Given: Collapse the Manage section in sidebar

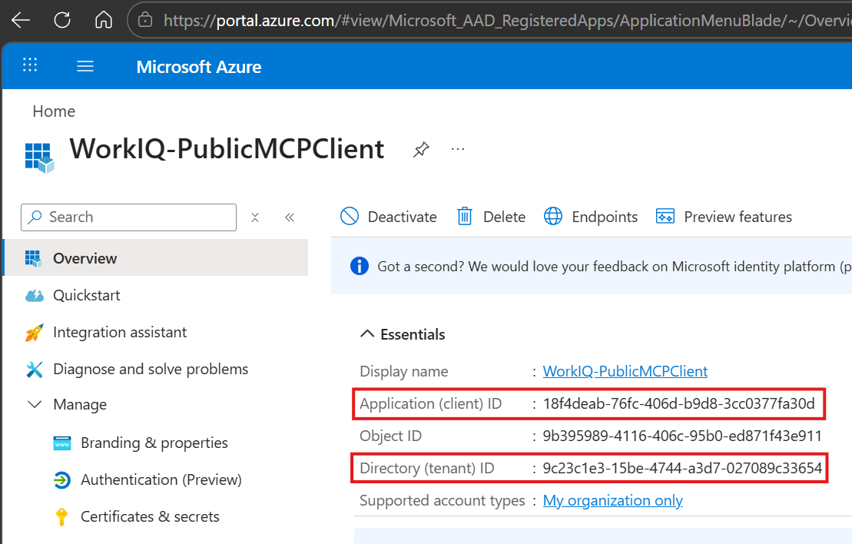Looking at the screenshot, I should [x=34, y=404].
